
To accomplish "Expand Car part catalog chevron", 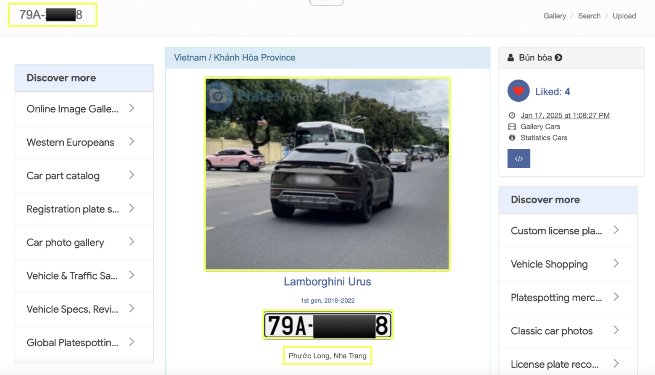I will [132, 175].
